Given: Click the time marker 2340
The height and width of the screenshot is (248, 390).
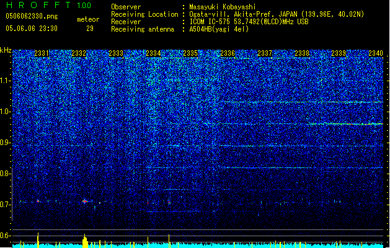Looking at the screenshot, I should (376, 53).
